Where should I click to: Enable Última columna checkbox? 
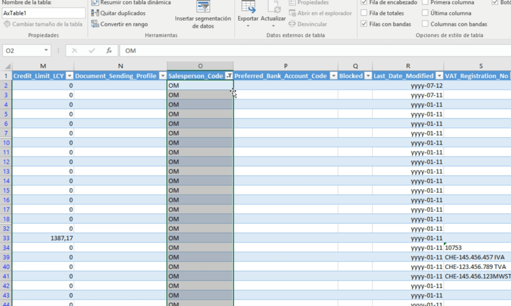(425, 13)
